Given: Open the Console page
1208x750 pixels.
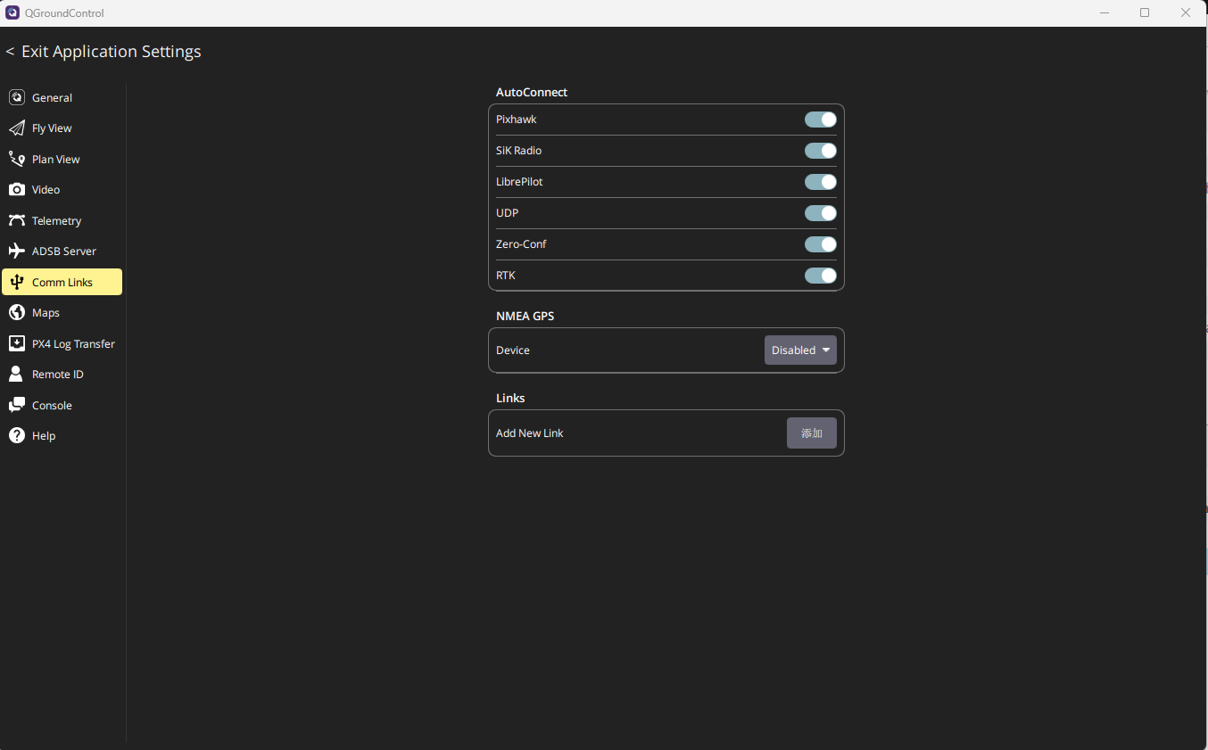Looking at the screenshot, I should (x=62, y=405).
